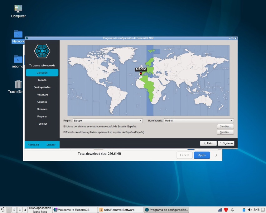The width and height of the screenshot is (266, 213).
Task: Switch to Welcome to RebornOS! taskbar entry
Action: click(x=75, y=210)
